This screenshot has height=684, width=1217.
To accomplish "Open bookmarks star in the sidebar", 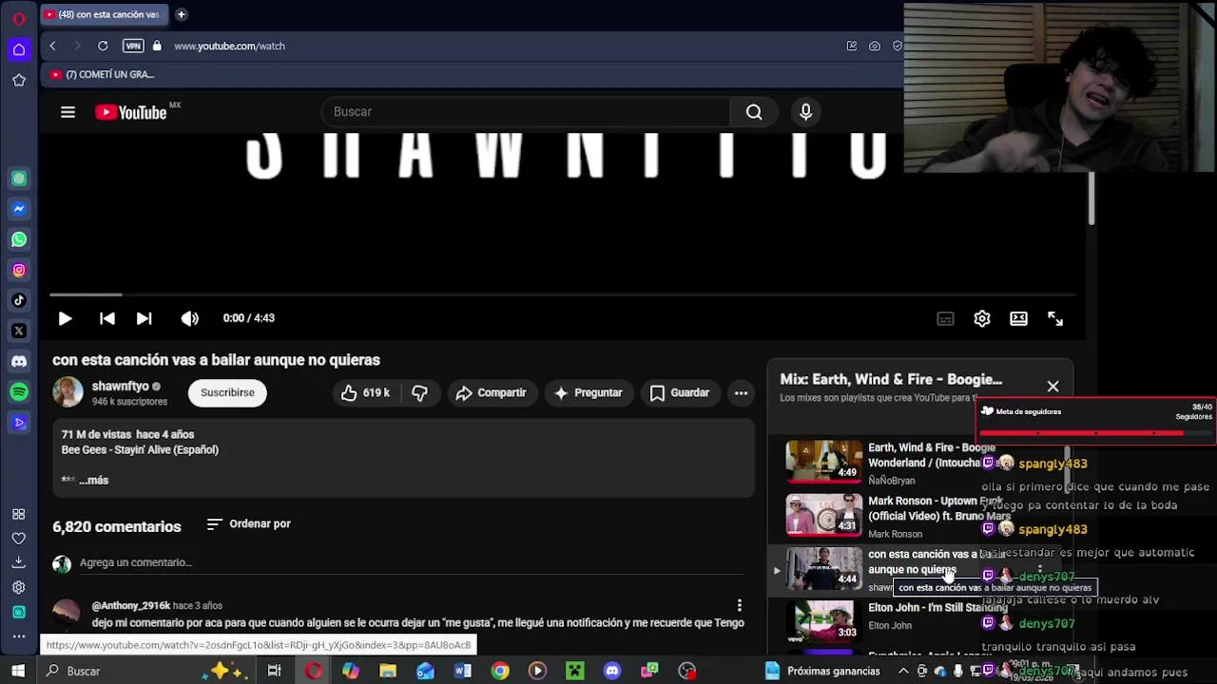I will pos(19,81).
